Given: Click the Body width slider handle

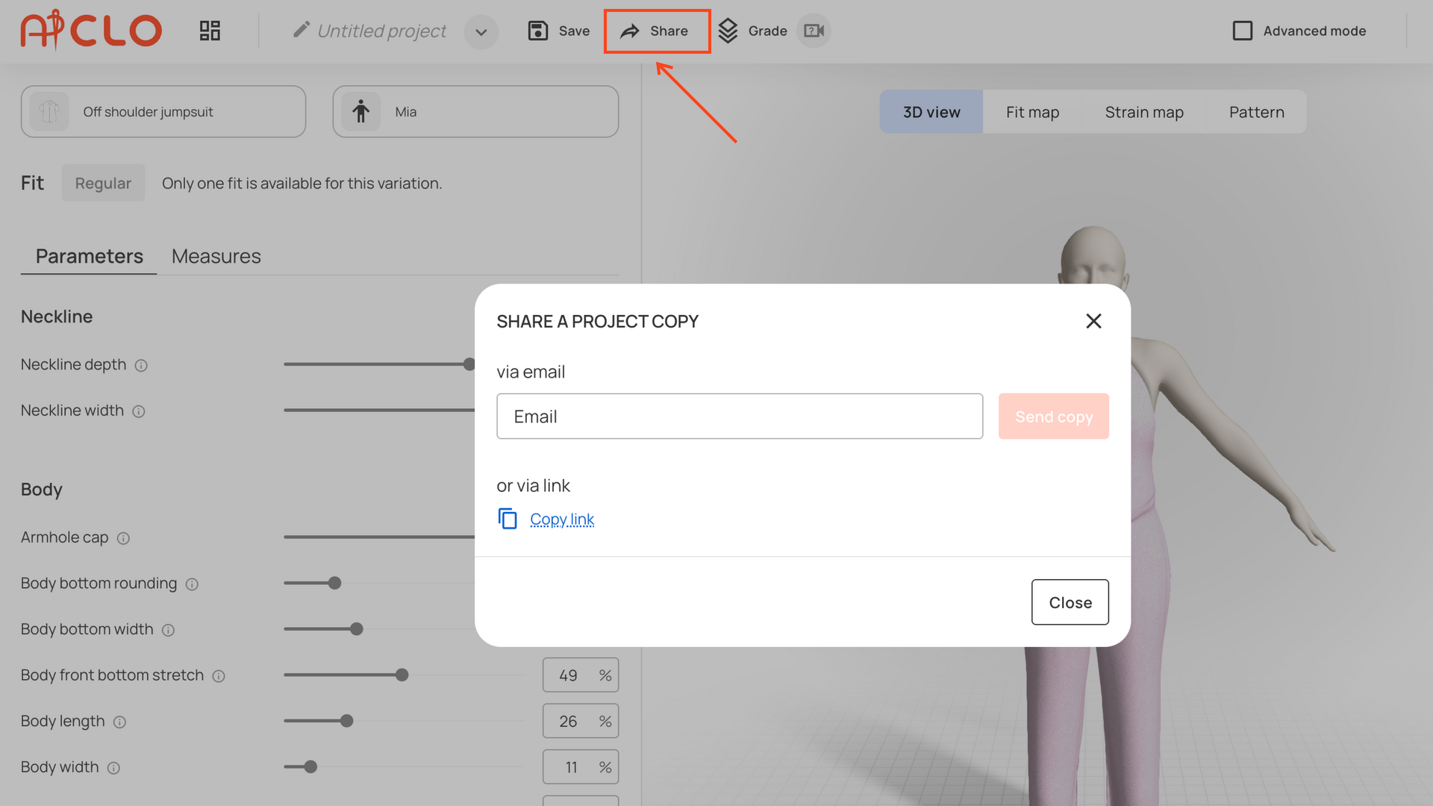Looking at the screenshot, I should tap(311, 766).
